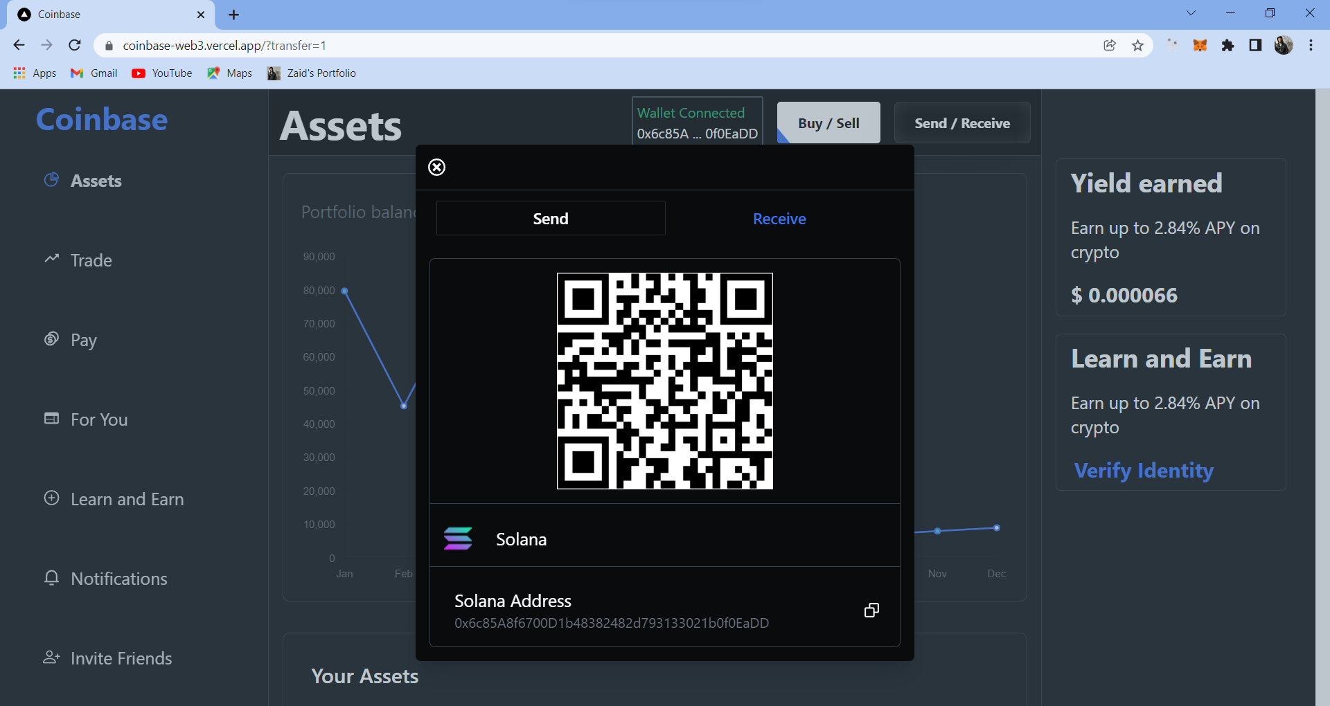Click the Pay icon in sidebar
This screenshot has width=1330, height=706.
coord(51,338)
